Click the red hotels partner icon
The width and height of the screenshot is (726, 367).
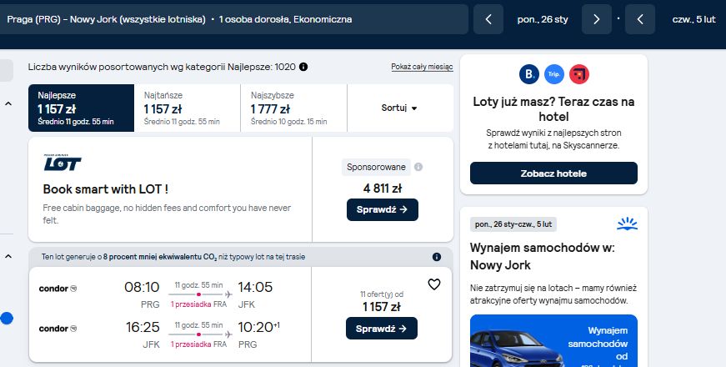tap(578, 74)
